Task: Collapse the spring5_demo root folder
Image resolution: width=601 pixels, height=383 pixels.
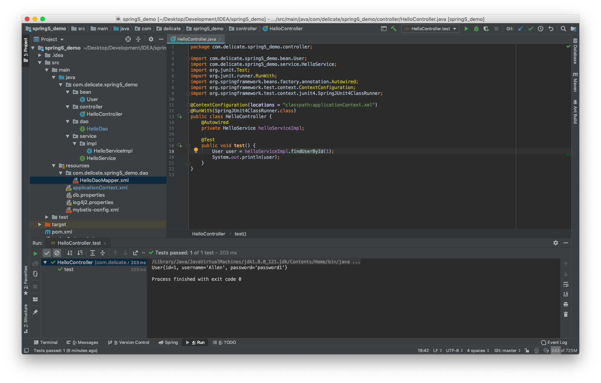Action: (33, 48)
